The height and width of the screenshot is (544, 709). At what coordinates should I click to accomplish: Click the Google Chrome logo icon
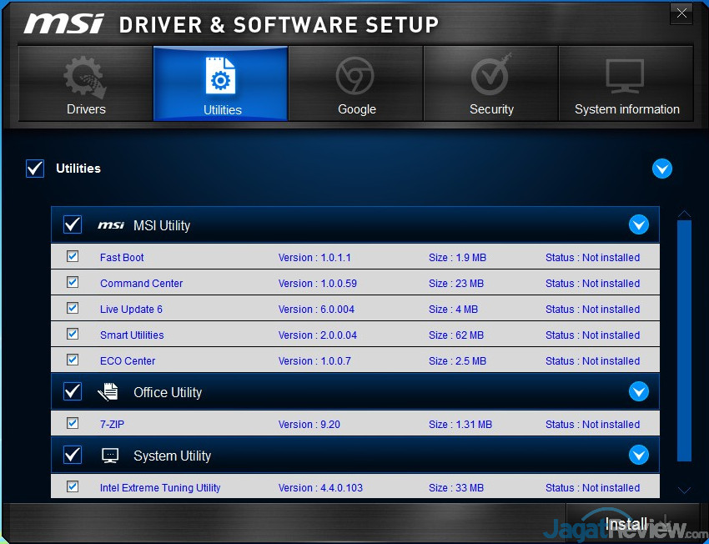click(x=355, y=78)
